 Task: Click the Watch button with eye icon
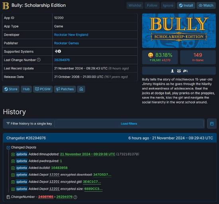pyautogui.click(x=206, y=6)
